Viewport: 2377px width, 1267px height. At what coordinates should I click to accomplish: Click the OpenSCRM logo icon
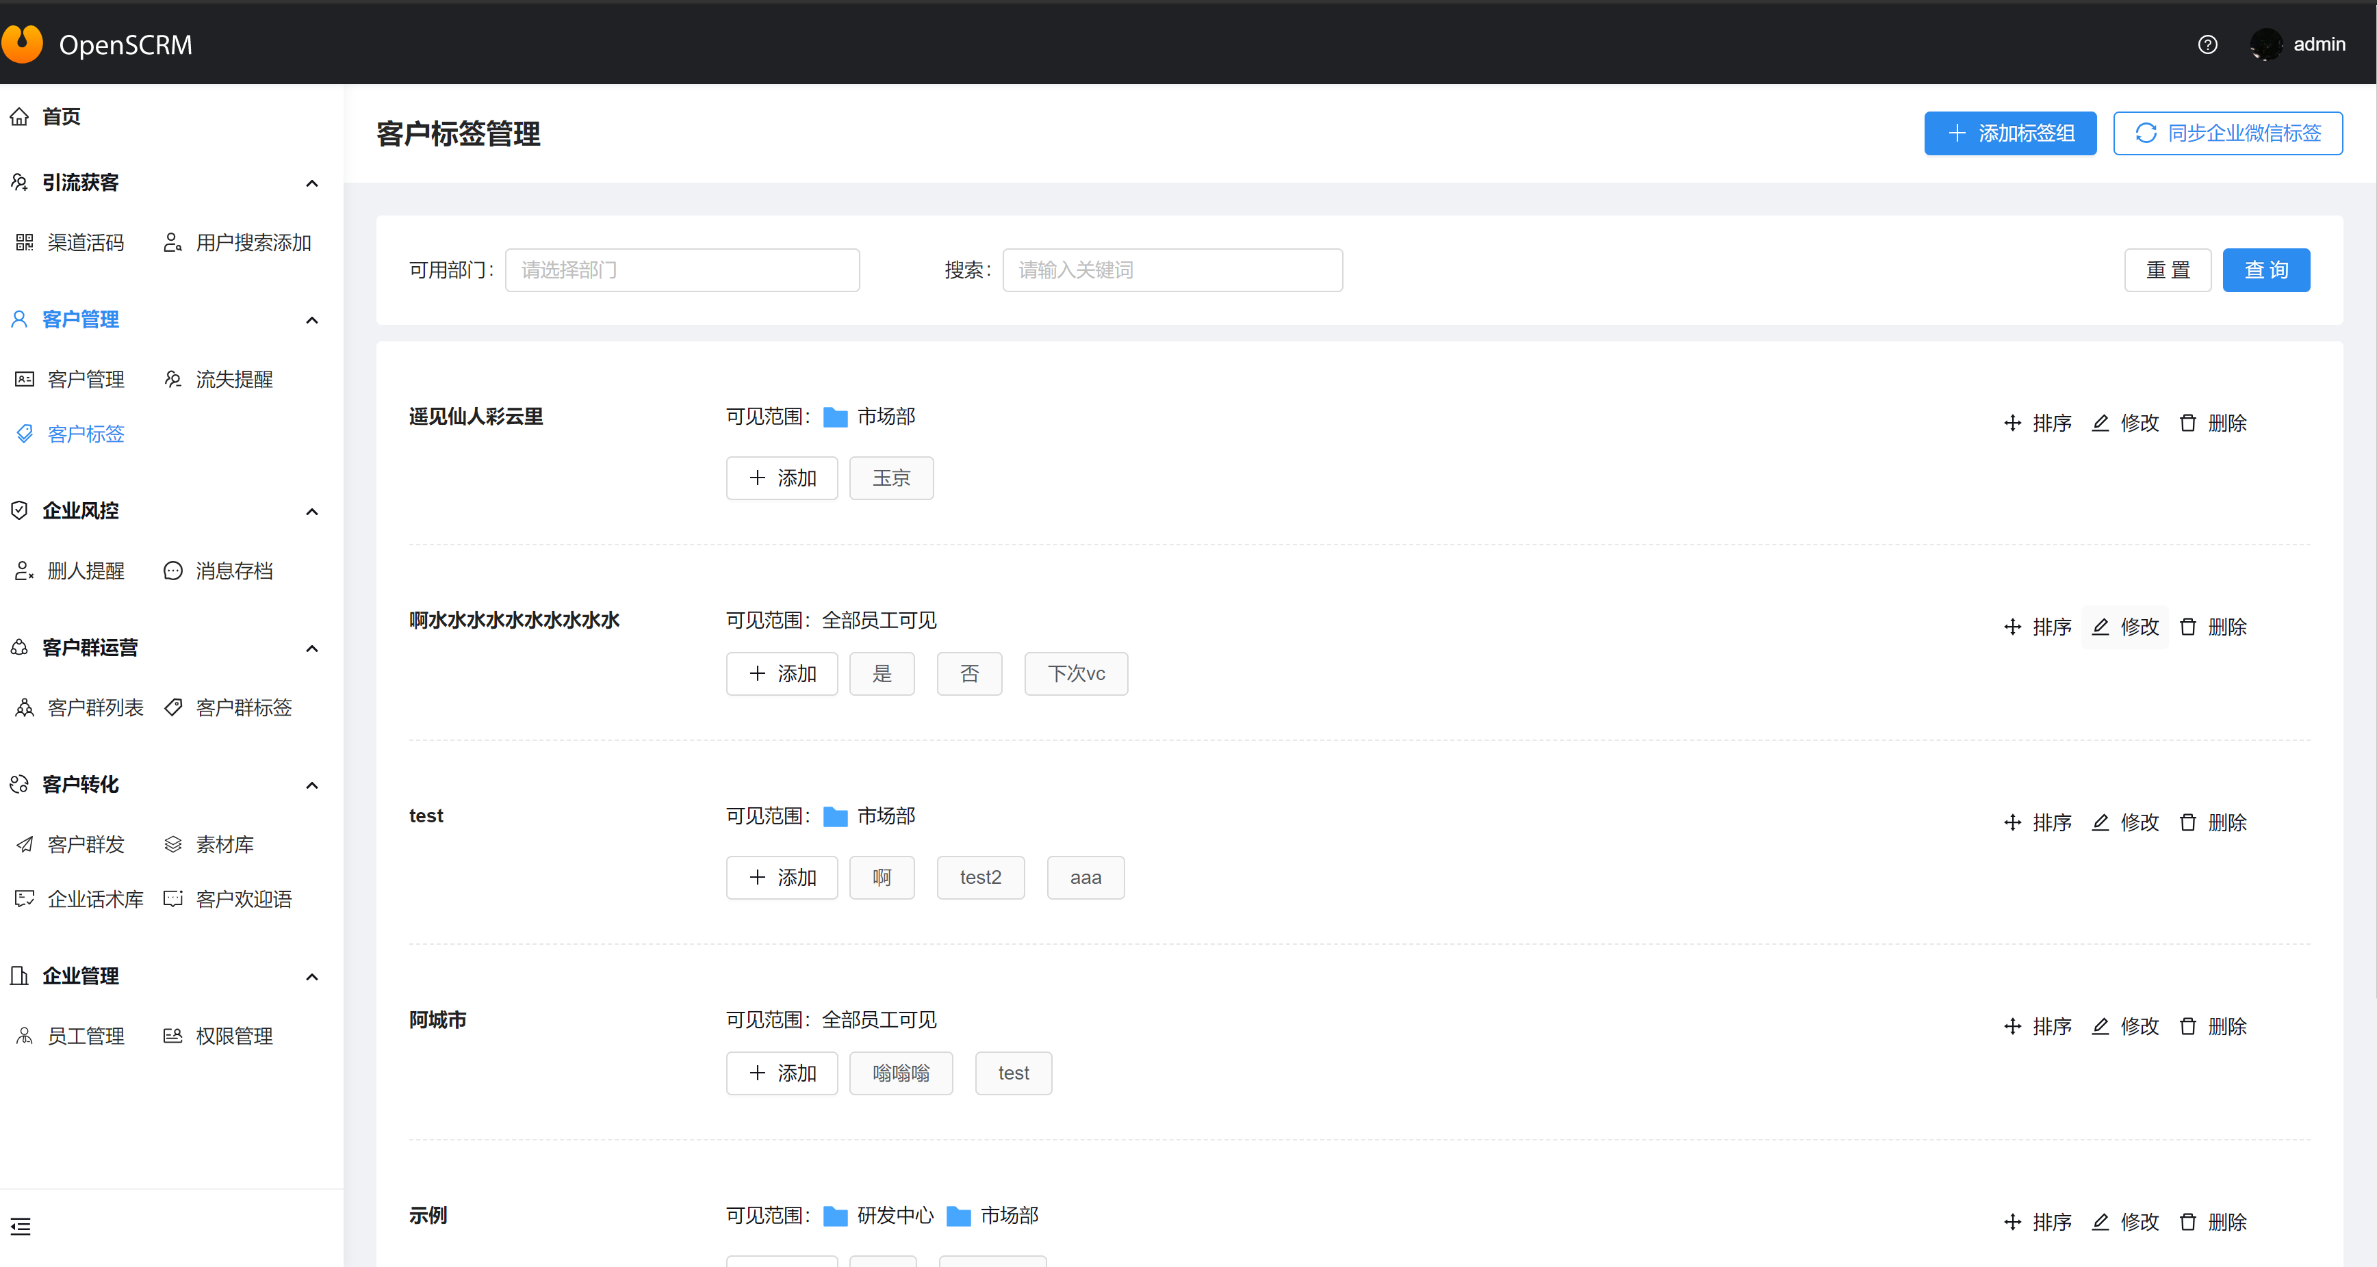(23, 43)
